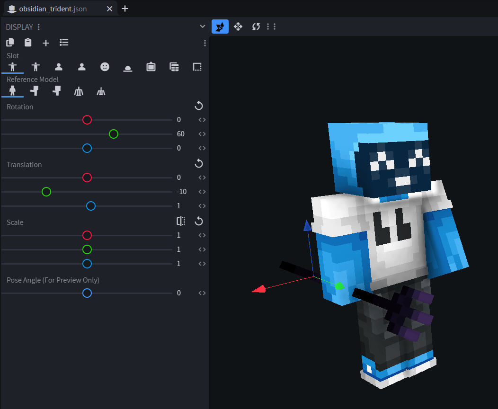498x409 pixels.
Task: Click the green Translation Y slider handle
Action: pos(46,192)
